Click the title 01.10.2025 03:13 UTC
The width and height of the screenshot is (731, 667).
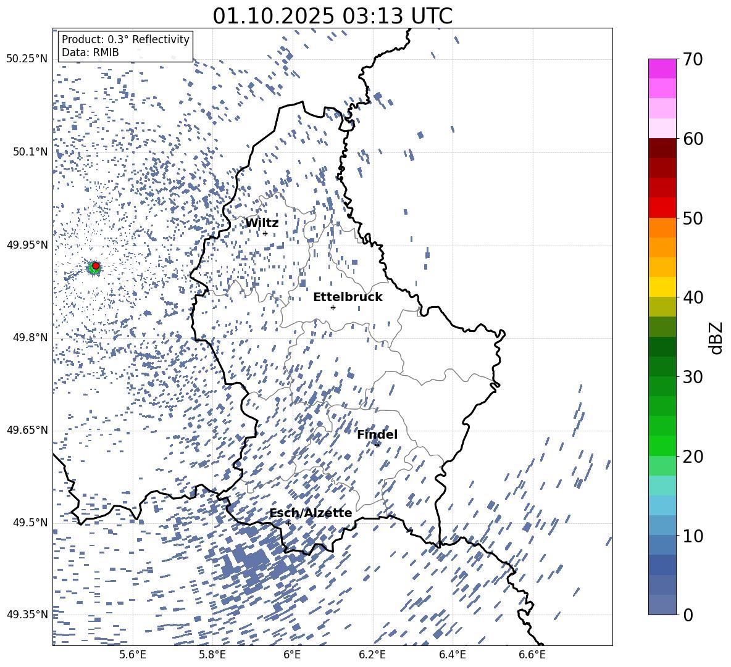pos(333,16)
